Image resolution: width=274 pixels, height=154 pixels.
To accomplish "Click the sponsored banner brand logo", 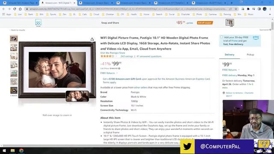I will pos(38,23).
